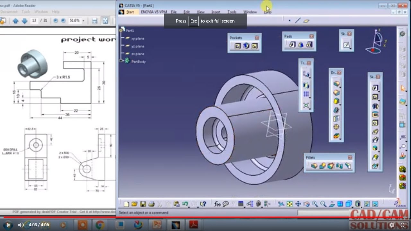411x231 pixels.
Task: Select Thickness tool in Dress-Up toolbar
Action: tap(336, 118)
